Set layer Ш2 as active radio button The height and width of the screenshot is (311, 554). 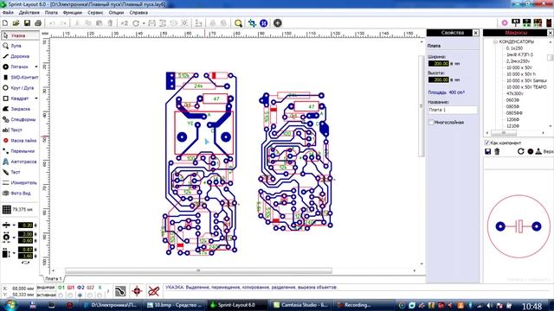[x=90, y=295]
